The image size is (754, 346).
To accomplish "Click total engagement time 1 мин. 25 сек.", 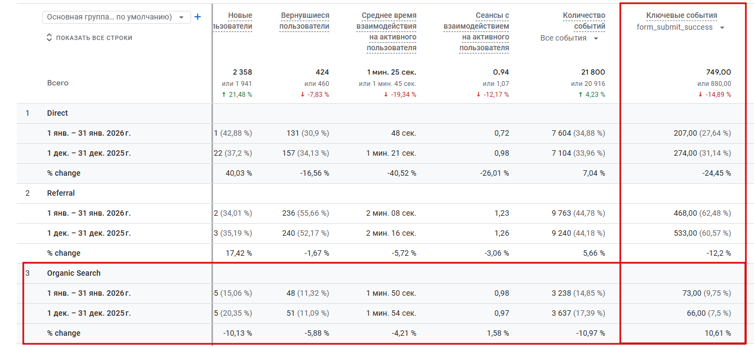I will coord(392,72).
